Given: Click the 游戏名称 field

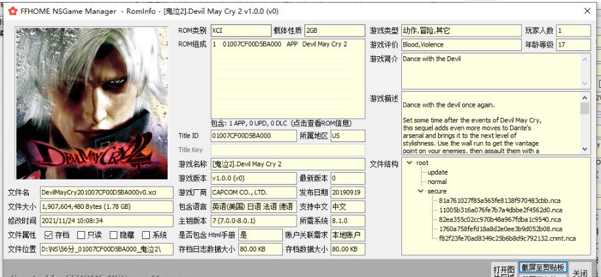Looking at the screenshot, I should [x=287, y=164].
